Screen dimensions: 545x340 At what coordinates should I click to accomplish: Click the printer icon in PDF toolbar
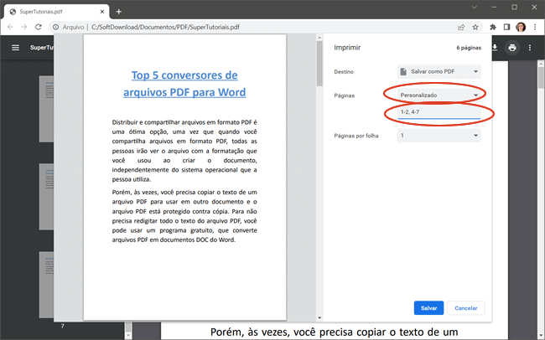pyautogui.click(x=511, y=48)
